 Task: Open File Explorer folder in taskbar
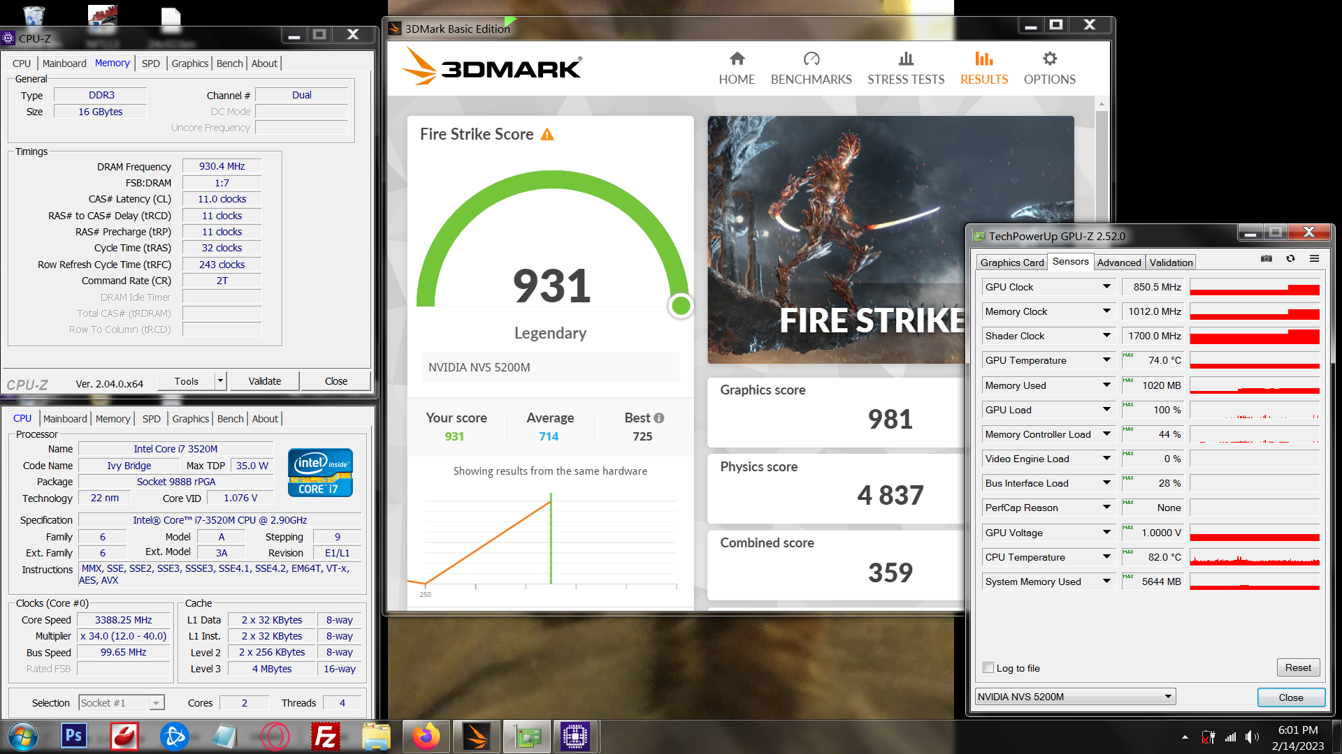coord(376,737)
